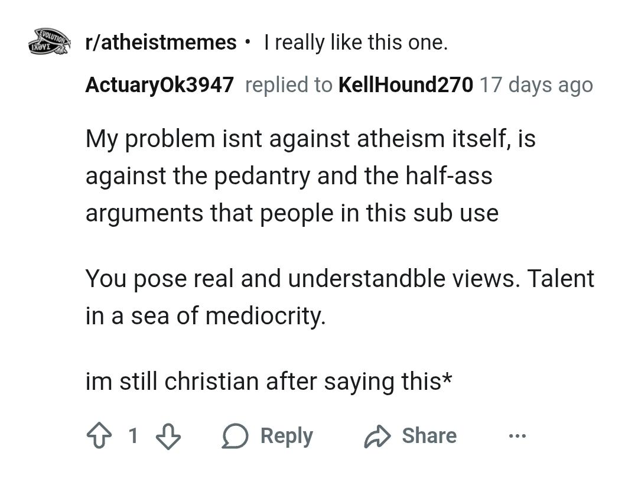Upvote the comment by ActuaryOk3947

point(99,437)
